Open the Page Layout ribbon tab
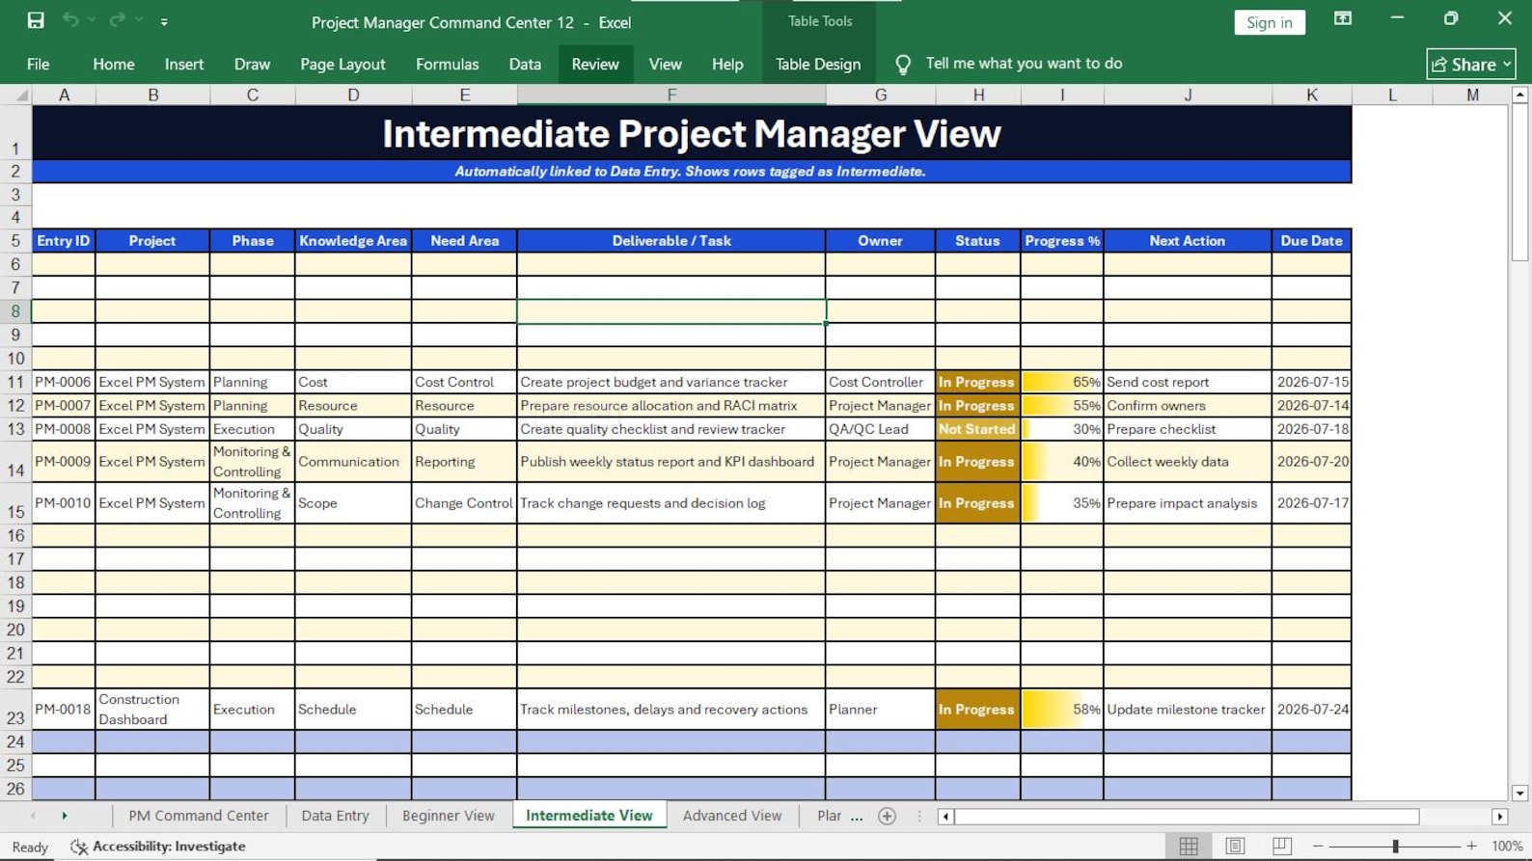The image size is (1532, 861). pyautogui.click(x=342, y=64)
